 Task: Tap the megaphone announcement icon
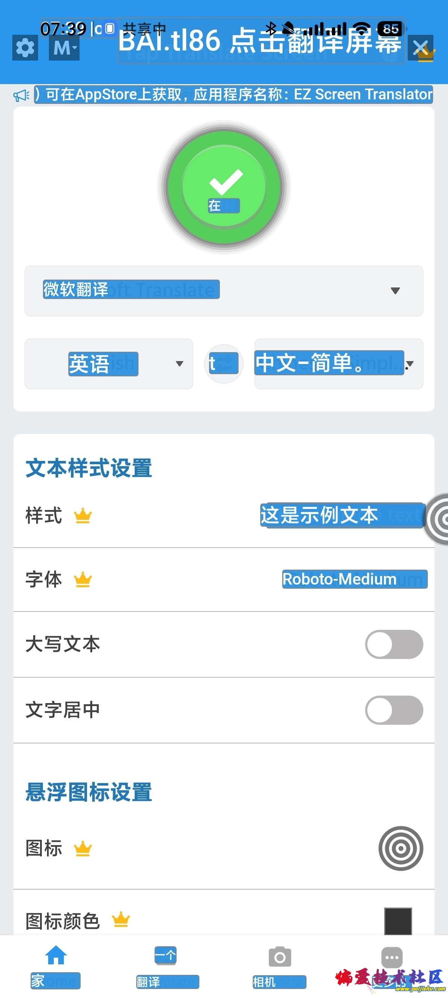pyautogui.click(x=22, y=95)
